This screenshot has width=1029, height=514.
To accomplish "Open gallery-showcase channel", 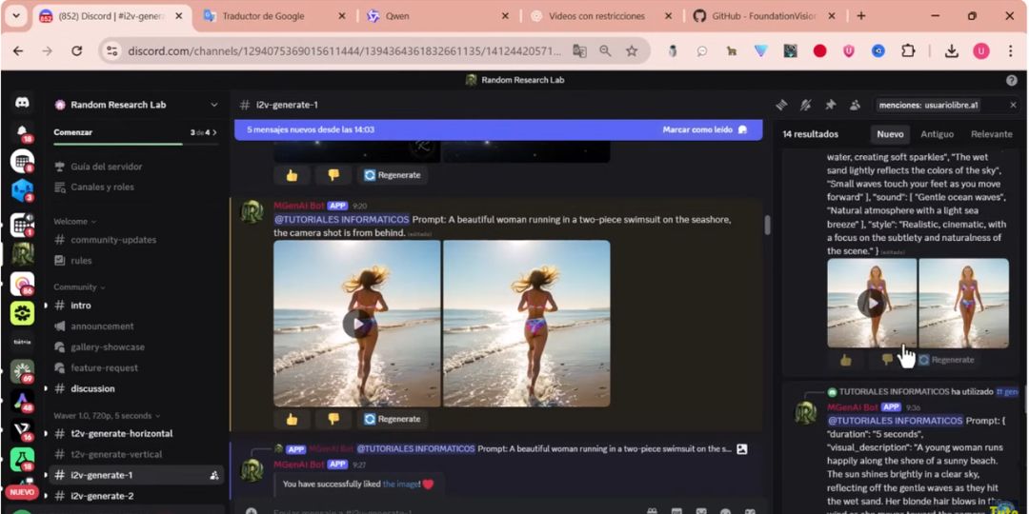I will 108,346.
